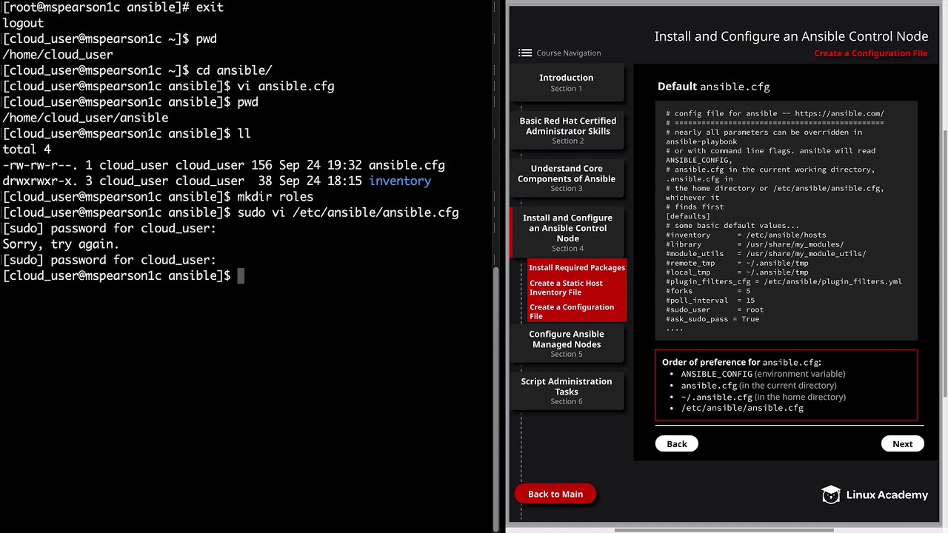
Task: Open the Course Navigation hamburger menu icon
Action: pyautogui.click(x=525, y=53)
